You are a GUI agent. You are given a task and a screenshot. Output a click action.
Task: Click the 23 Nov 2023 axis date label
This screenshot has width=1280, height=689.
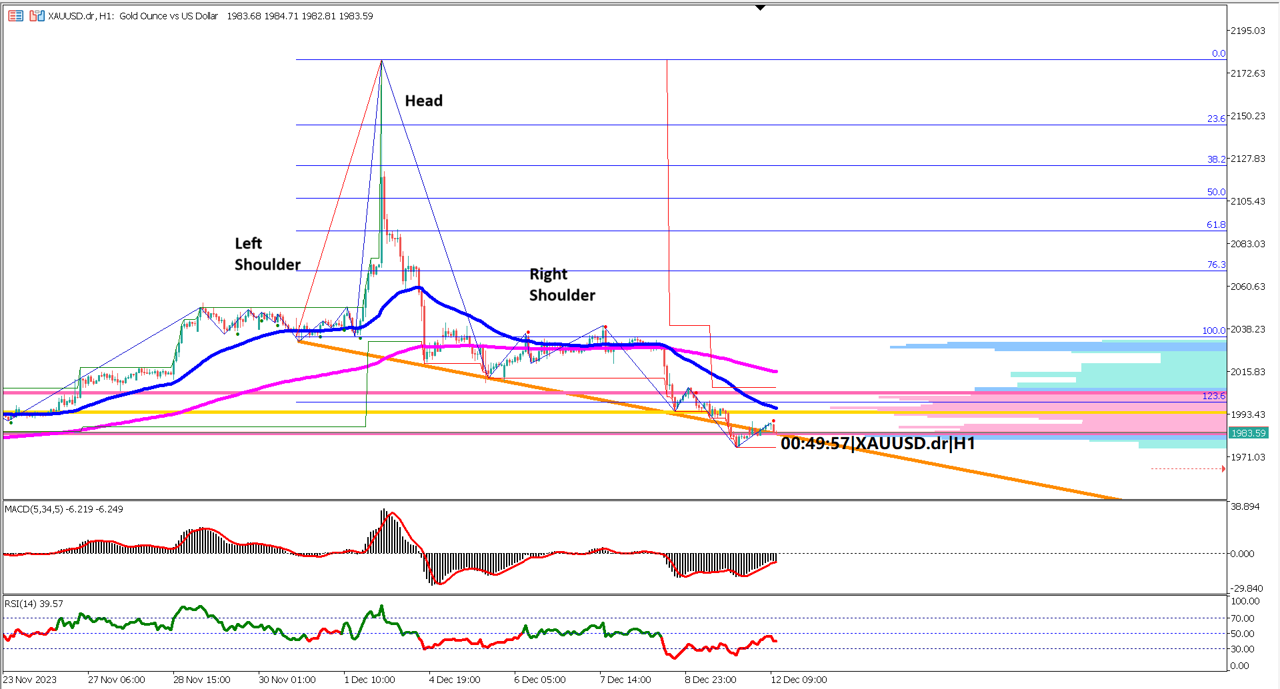31,680
